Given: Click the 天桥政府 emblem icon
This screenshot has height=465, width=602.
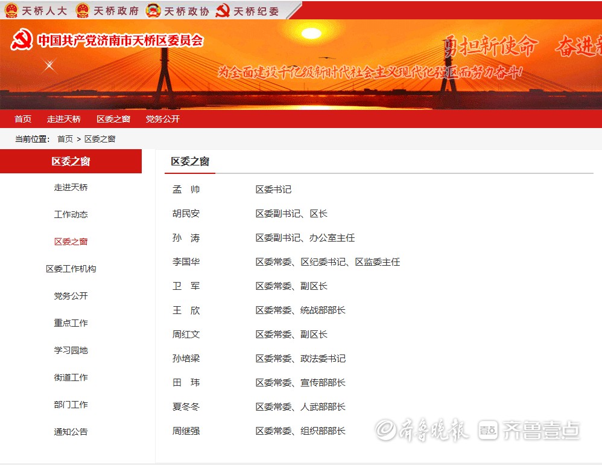Looking at the screenshot, I should pyautogui.click(x=82, y=11).
